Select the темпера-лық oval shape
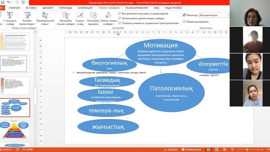The image size is (270, 152). click(106, 111)
